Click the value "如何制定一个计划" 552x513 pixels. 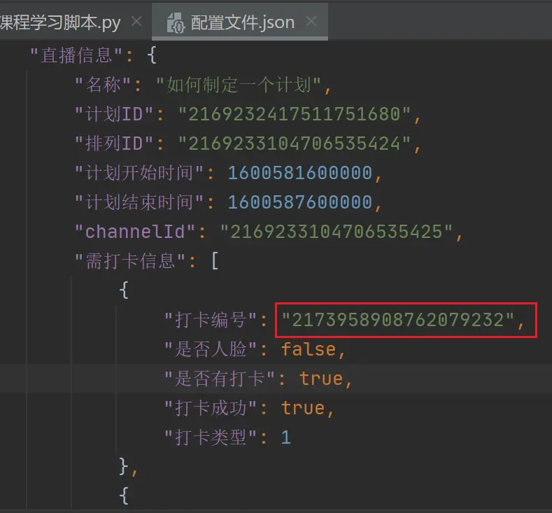239,85
